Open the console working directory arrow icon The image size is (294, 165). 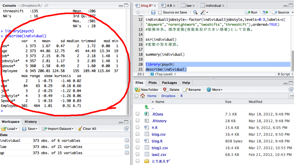pos(46,5)
